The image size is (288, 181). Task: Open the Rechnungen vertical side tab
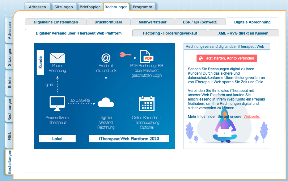coord(9,109)
